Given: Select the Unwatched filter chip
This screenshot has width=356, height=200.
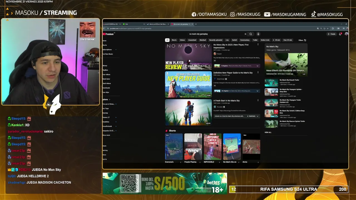Looking at the screenshot, I should pos(192,40).
